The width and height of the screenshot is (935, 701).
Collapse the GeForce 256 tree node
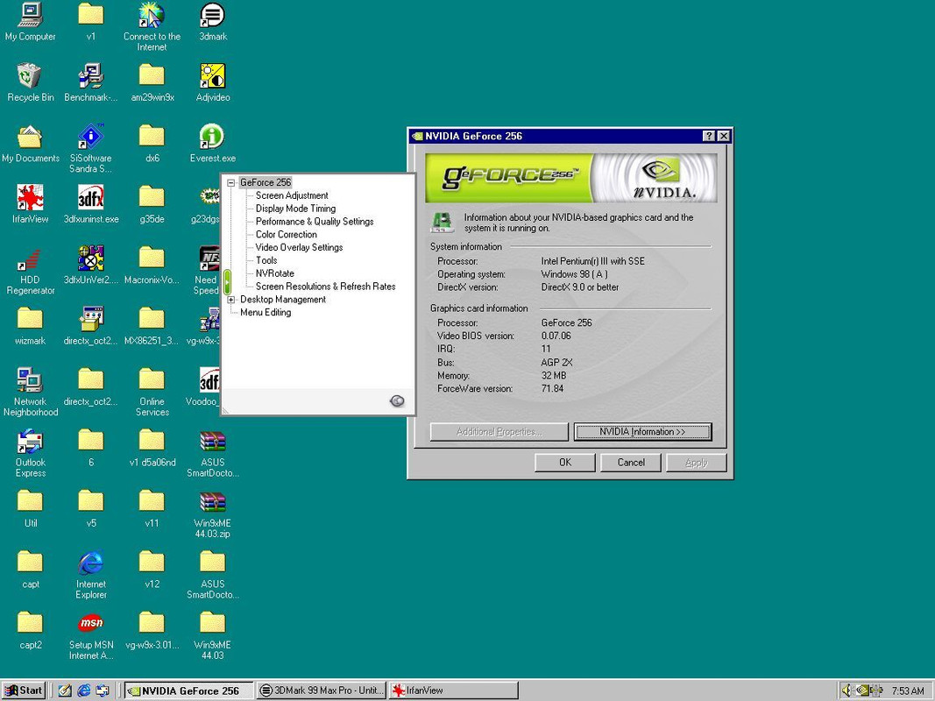pos(231,183)
